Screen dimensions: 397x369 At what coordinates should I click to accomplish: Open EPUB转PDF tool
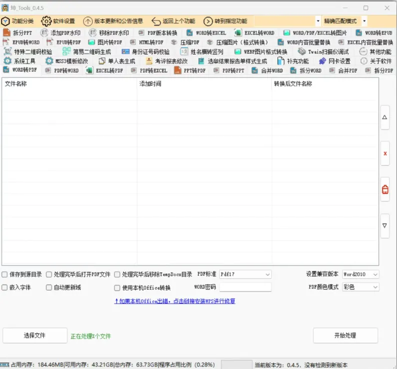64,42
